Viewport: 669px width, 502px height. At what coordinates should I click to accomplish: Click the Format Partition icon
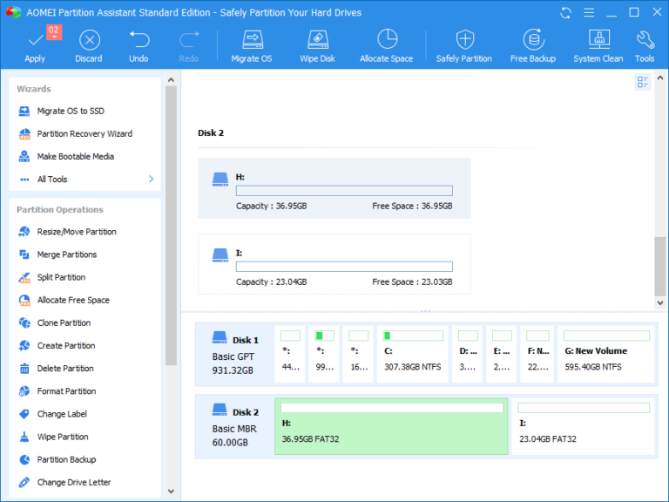coord(24,391)
